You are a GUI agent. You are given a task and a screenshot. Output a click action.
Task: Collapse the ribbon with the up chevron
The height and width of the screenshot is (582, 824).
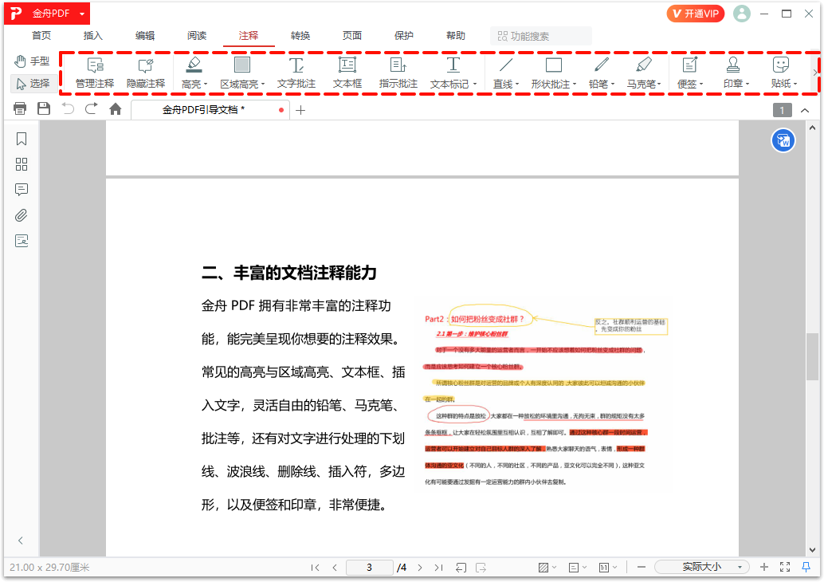point(805,110)
